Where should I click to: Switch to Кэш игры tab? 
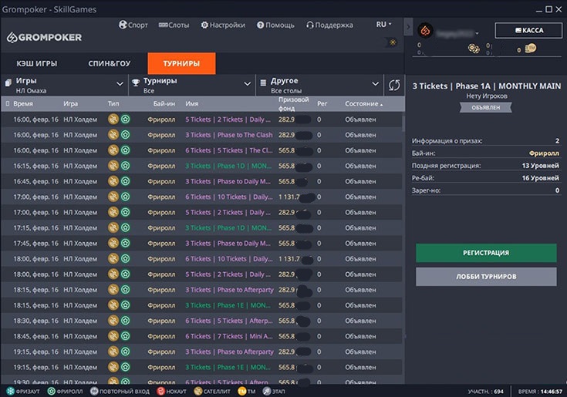click(36, 63)
